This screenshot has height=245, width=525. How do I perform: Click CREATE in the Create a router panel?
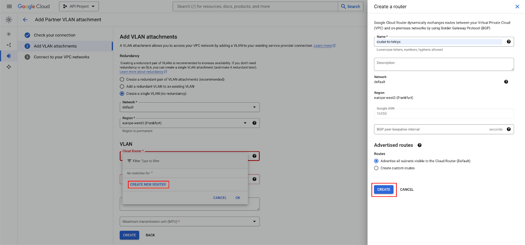click(384, 190)
